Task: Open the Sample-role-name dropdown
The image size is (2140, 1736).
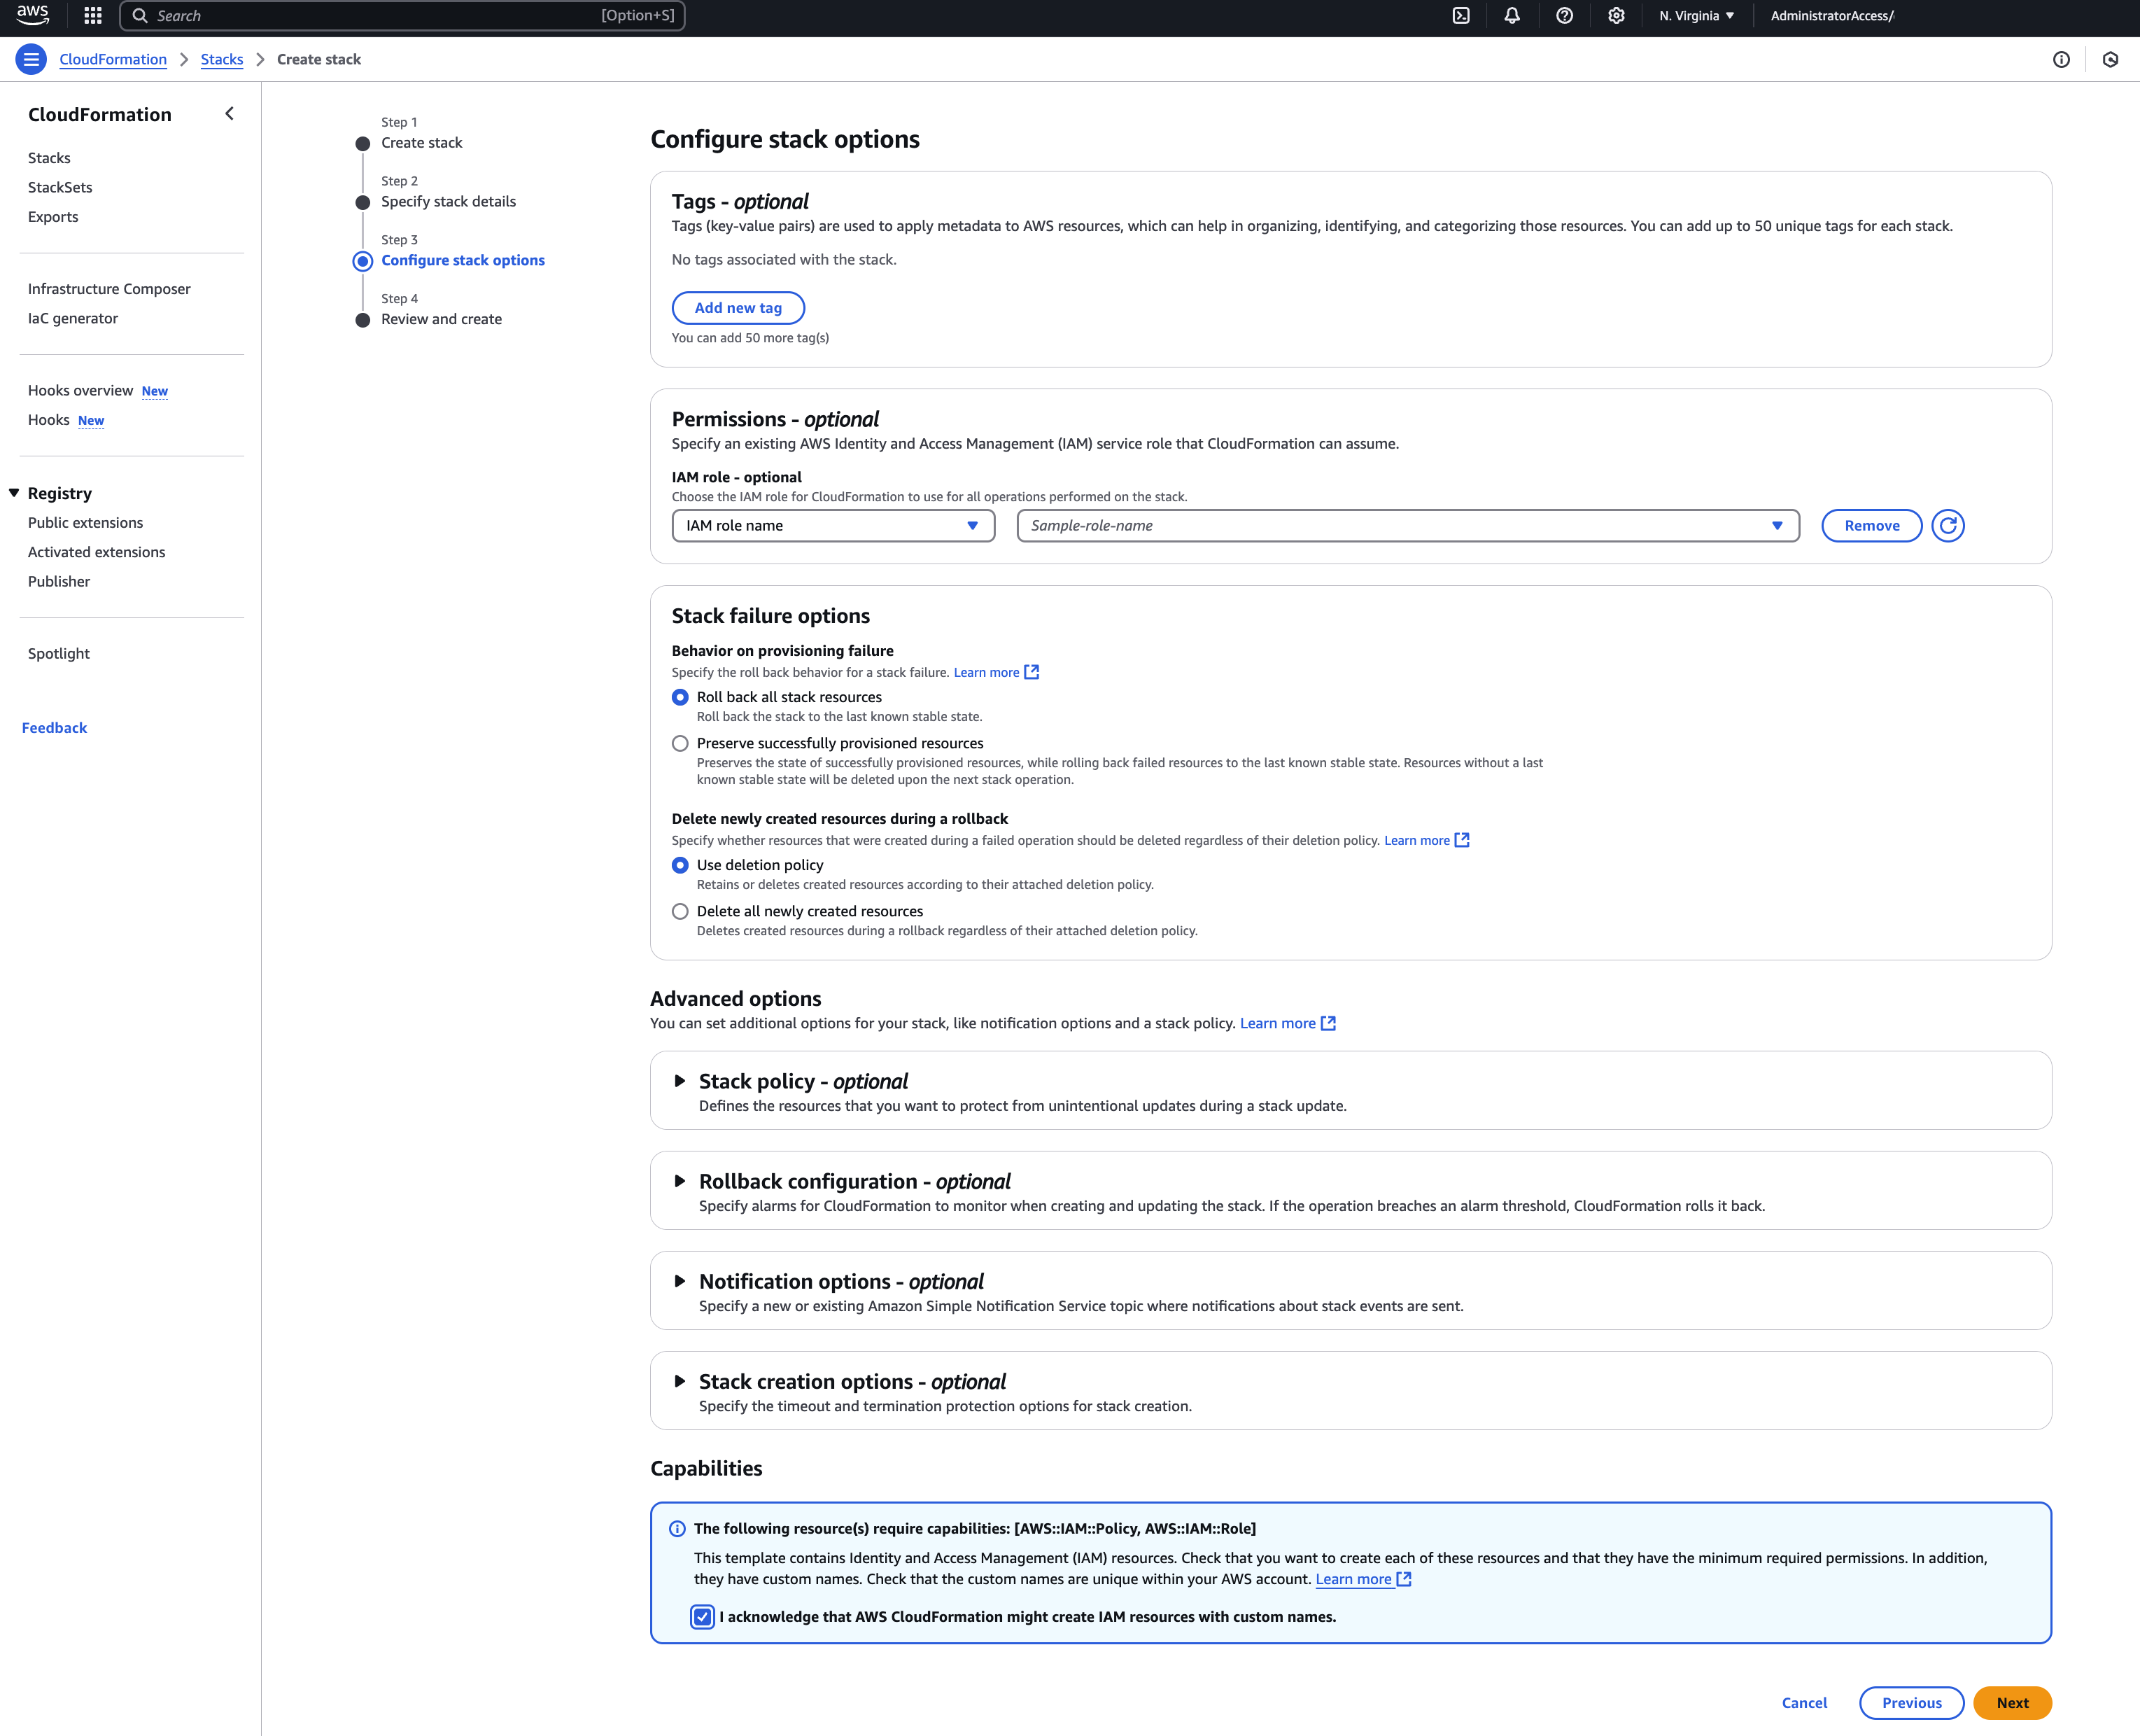Action: click(x=1407, y=525)
